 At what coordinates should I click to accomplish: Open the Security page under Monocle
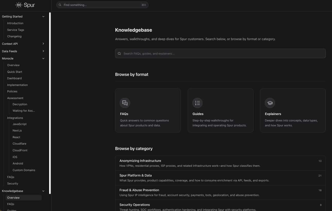pyautogui.click(x=13, y=183)
